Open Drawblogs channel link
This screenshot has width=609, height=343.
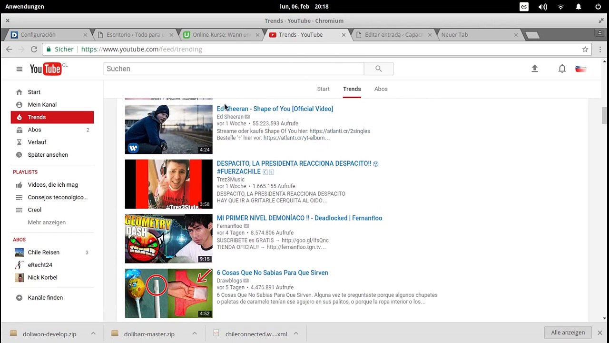pos(229,281)
